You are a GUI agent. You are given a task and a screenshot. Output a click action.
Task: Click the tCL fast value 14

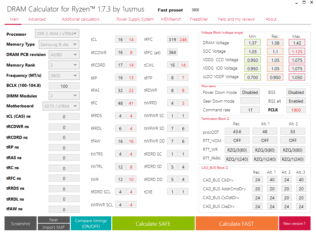pyautogui.click(x=131, y=39)
